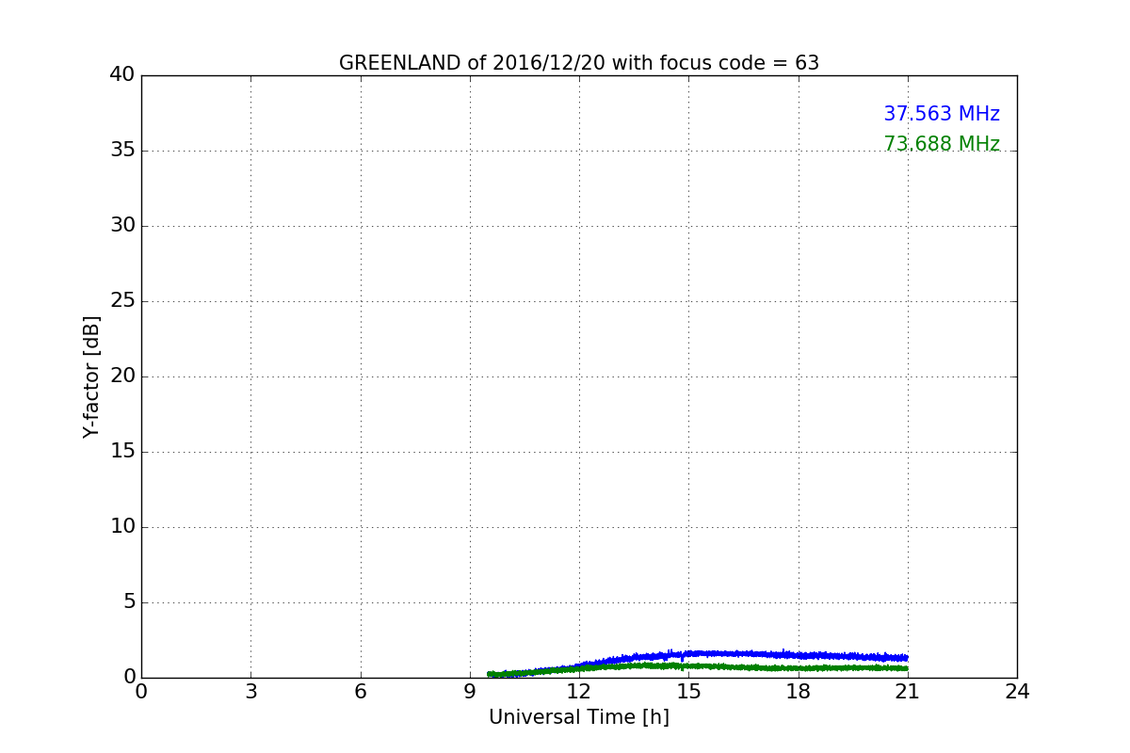Screen dimensions: 1130x753
Task: Click the y-axis tick label '20'
Action: point(122,376)
